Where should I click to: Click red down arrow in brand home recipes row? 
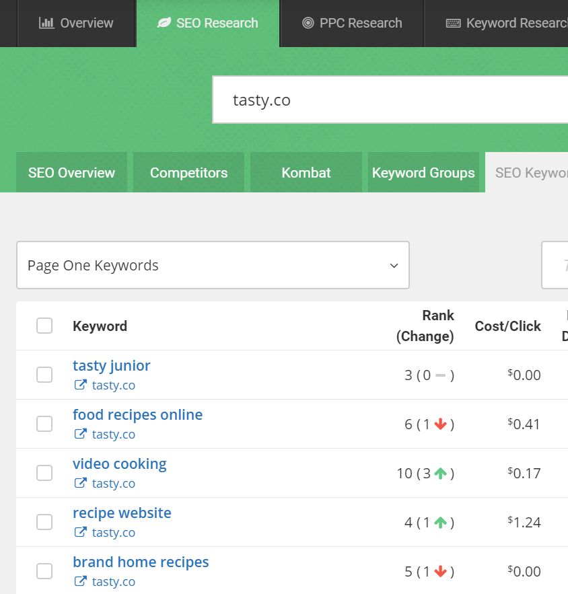pos(440,571)
